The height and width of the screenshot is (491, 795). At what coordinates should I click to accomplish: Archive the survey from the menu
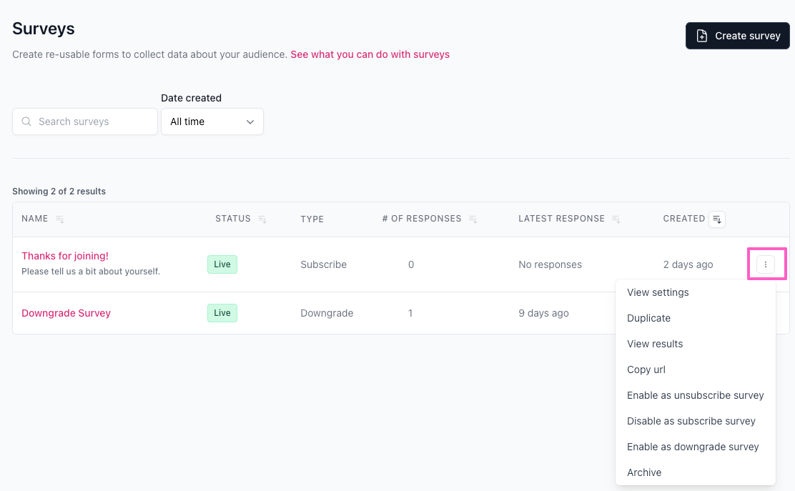644,472
